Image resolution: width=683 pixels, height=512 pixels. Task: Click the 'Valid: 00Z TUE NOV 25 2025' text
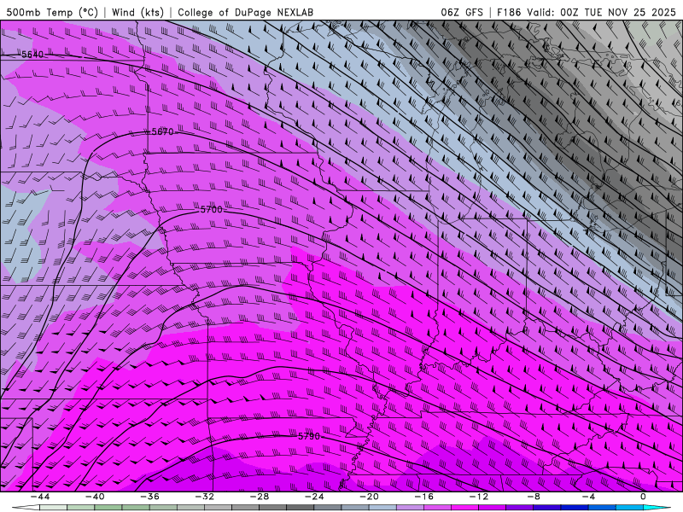tap(601, 12)
